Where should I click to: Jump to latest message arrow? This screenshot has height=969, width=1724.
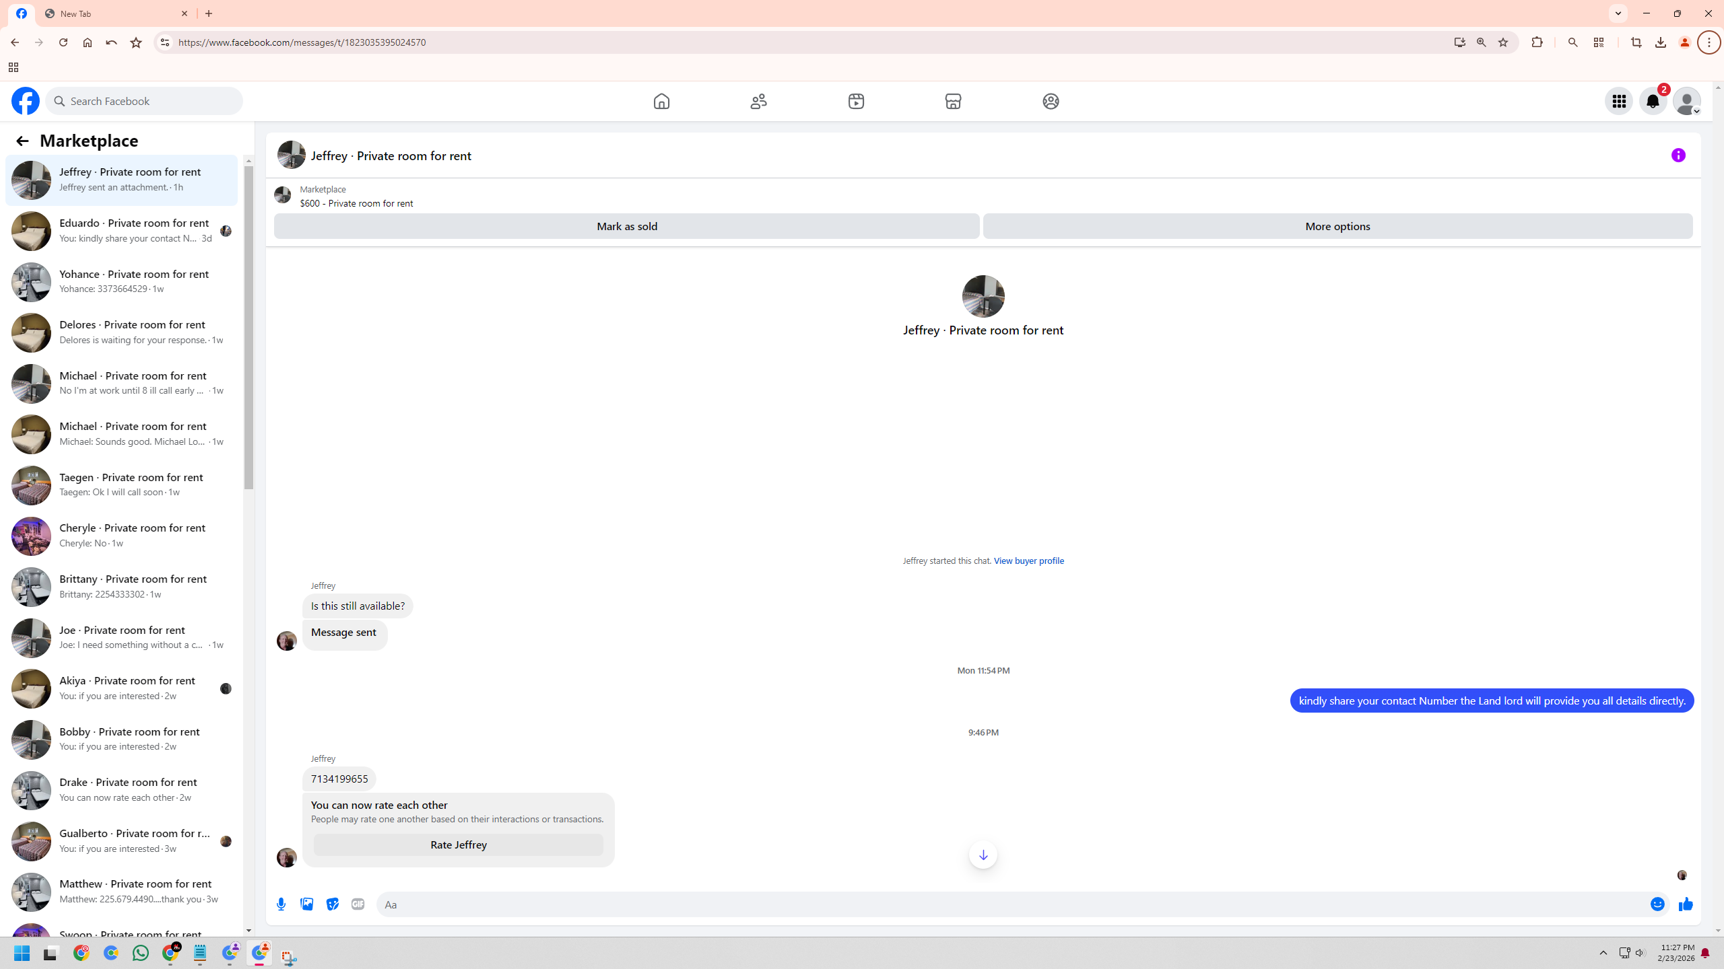point(983,855)
